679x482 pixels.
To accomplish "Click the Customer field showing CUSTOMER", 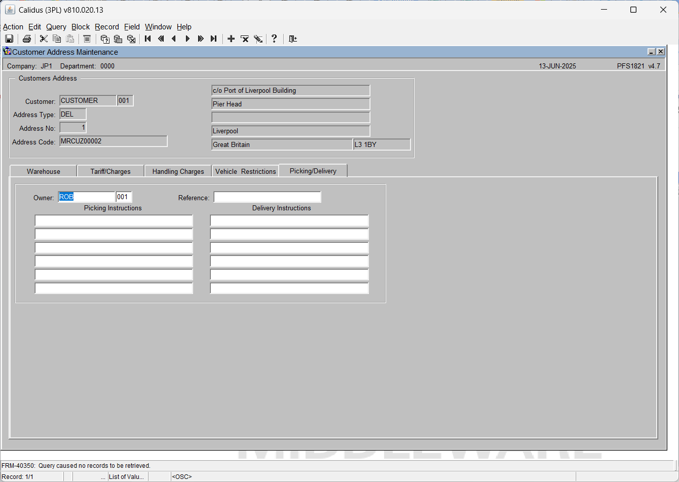I will tap(88, 100).
